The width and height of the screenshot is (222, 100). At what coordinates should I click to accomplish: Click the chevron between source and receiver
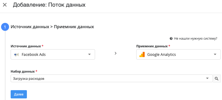tap(116, 53)
